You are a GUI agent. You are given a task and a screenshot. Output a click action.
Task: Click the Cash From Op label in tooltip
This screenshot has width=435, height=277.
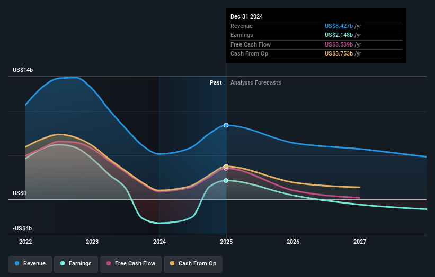[249, 54]
